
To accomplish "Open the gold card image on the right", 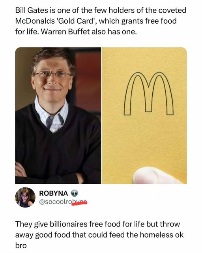I will 144,115.
